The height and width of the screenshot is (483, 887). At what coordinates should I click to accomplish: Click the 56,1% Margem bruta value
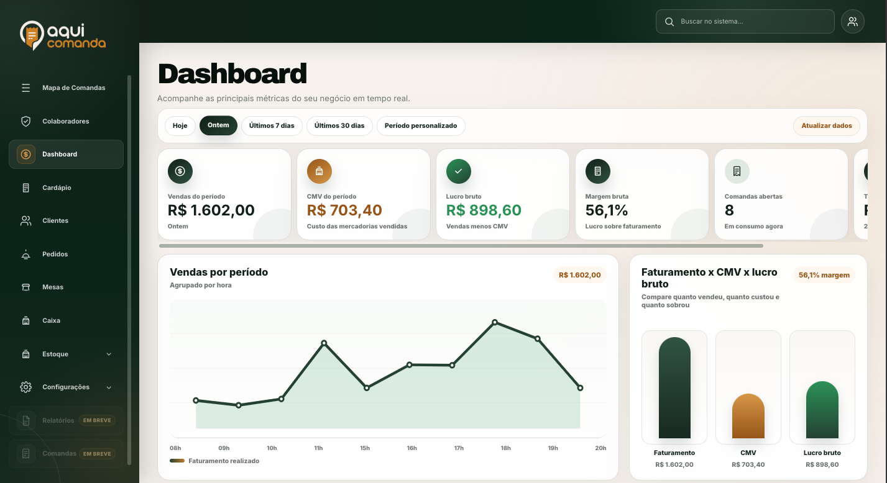(x=607, y=210)
